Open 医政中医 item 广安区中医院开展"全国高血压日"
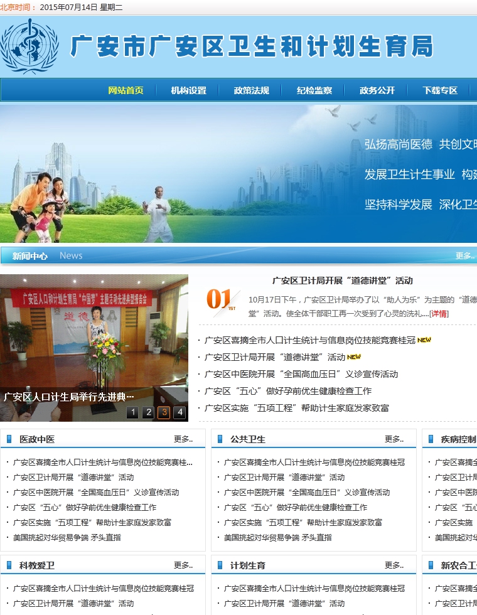 (x=96, y=492)
